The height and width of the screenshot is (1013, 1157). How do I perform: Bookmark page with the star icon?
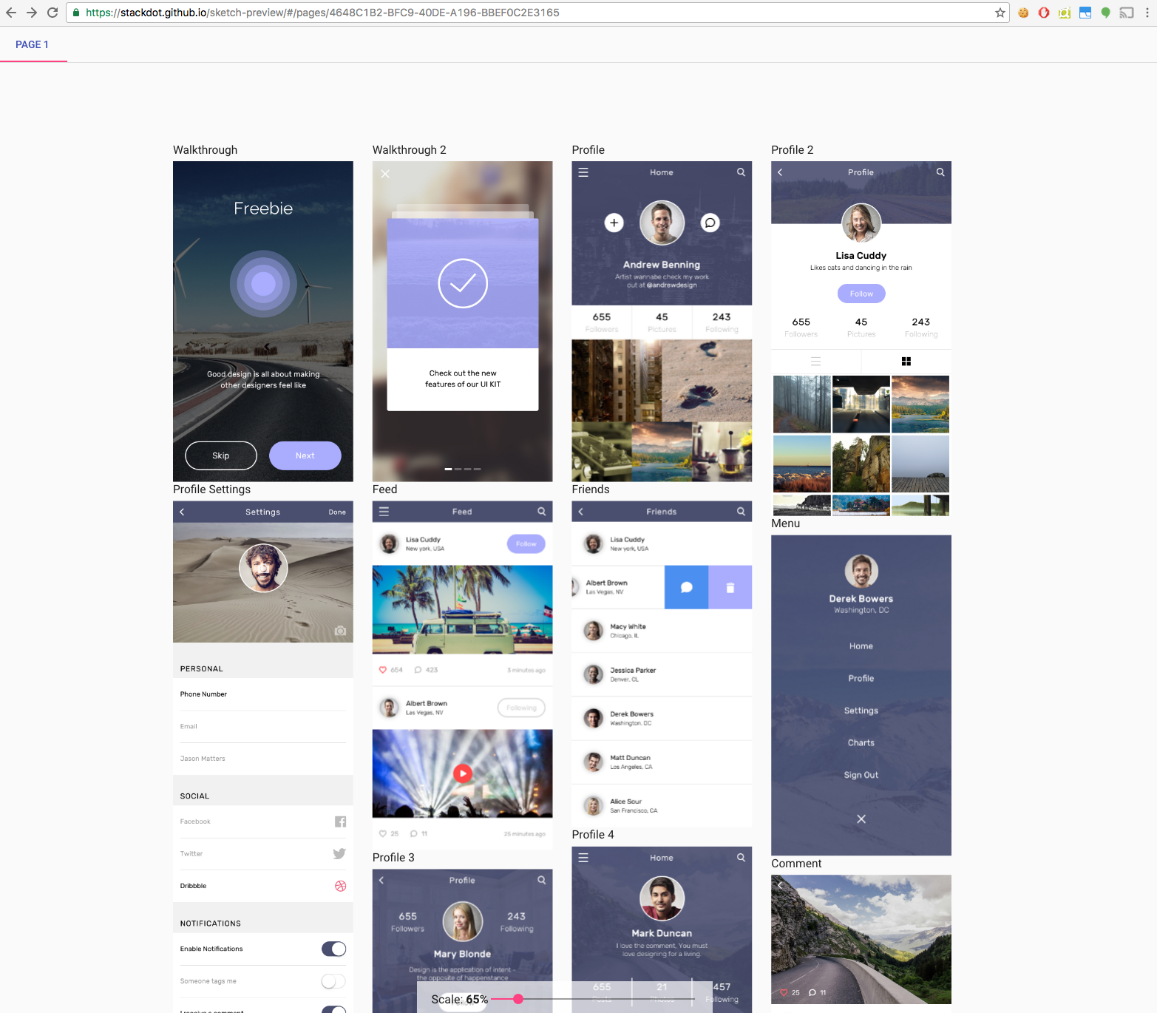point(1000,13)
